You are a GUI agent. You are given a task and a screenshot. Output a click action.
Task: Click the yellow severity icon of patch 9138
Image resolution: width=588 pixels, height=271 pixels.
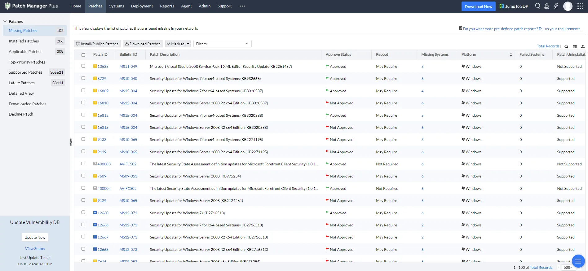click(95, 139)
